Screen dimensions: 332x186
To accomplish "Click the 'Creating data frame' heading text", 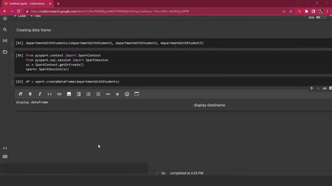I will point(33,30).
